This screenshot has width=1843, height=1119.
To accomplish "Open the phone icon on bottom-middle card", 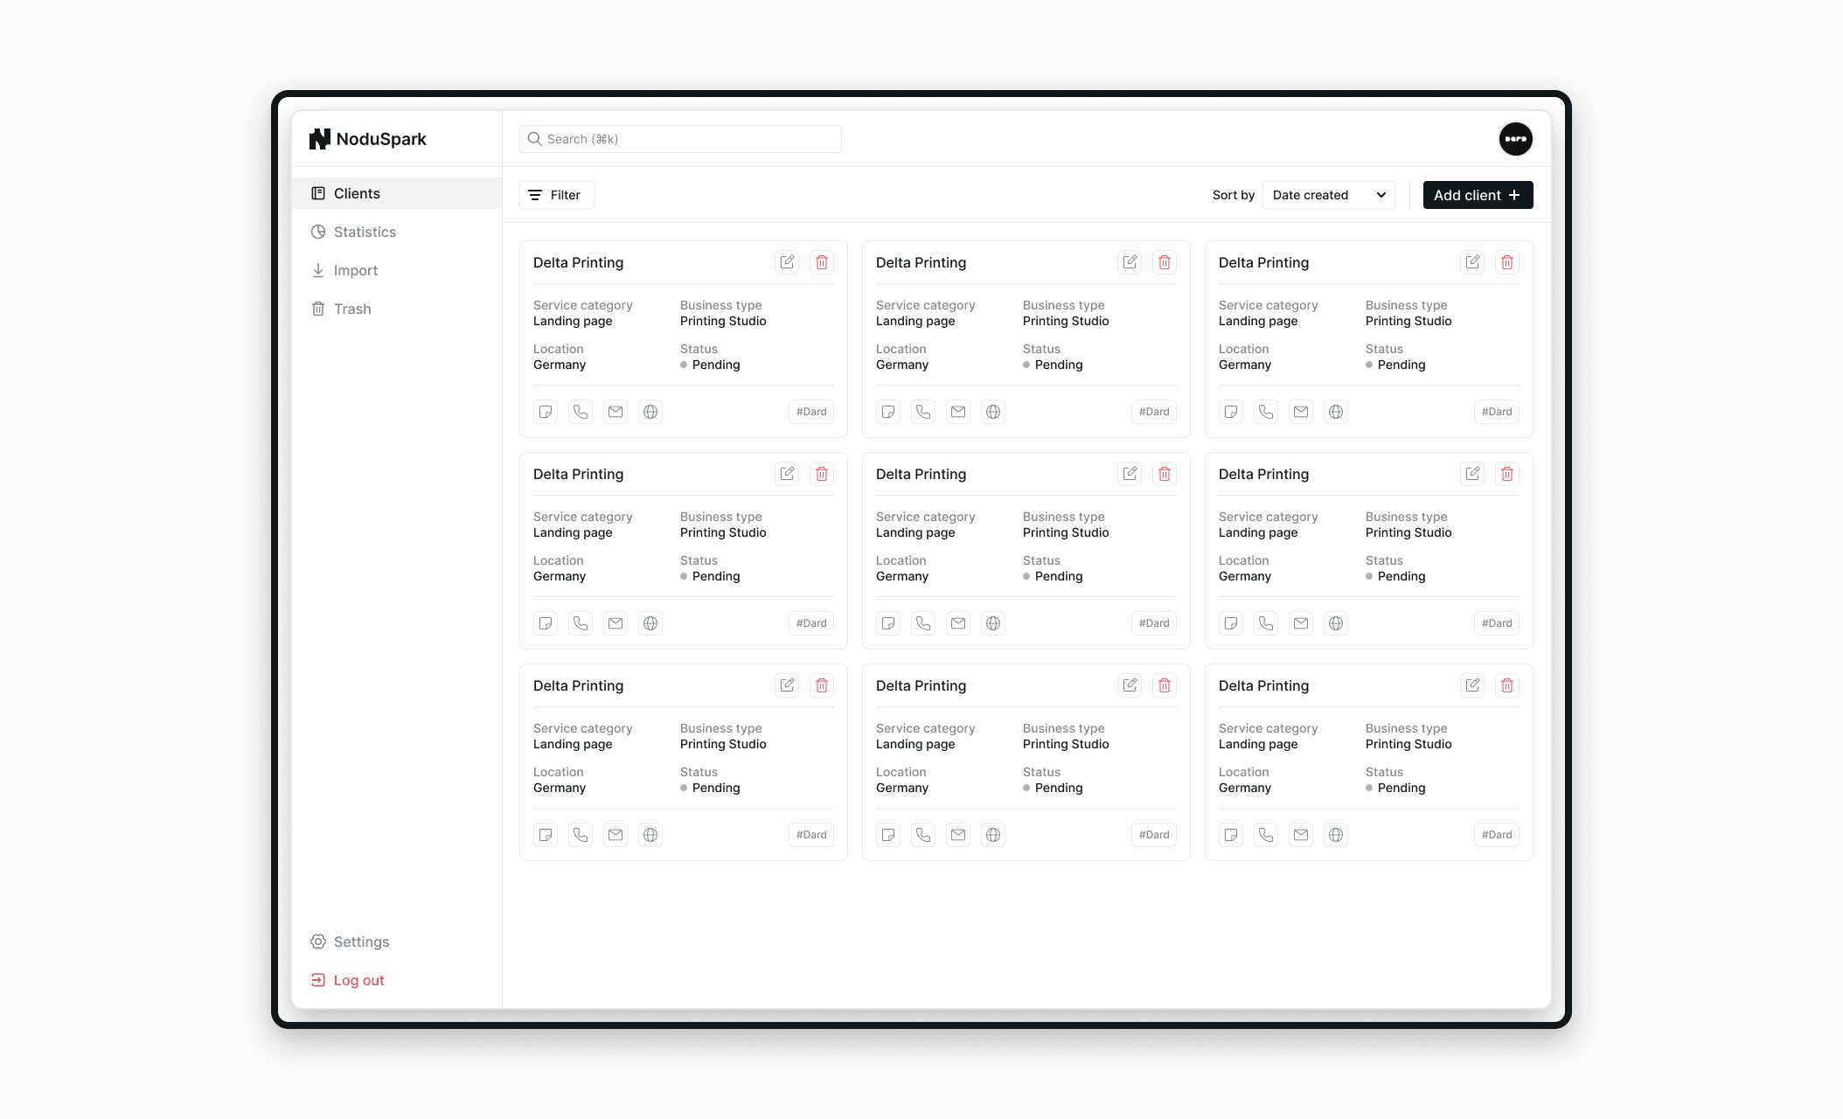I will (x=923, y=835).
